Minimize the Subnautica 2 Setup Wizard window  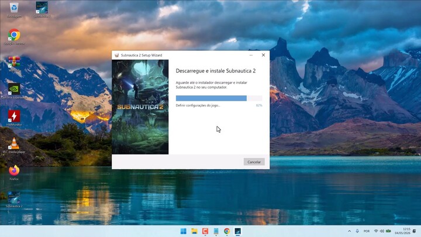[251, 55]
